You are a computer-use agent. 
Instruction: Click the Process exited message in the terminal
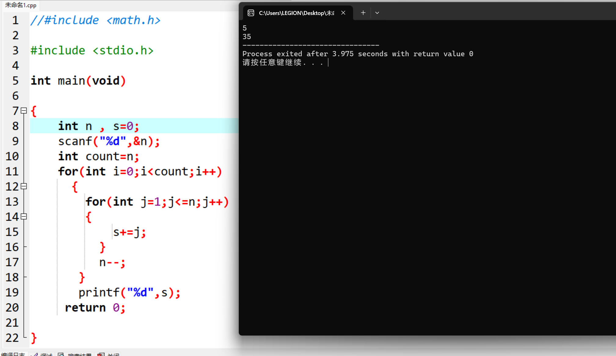point(357,54)
